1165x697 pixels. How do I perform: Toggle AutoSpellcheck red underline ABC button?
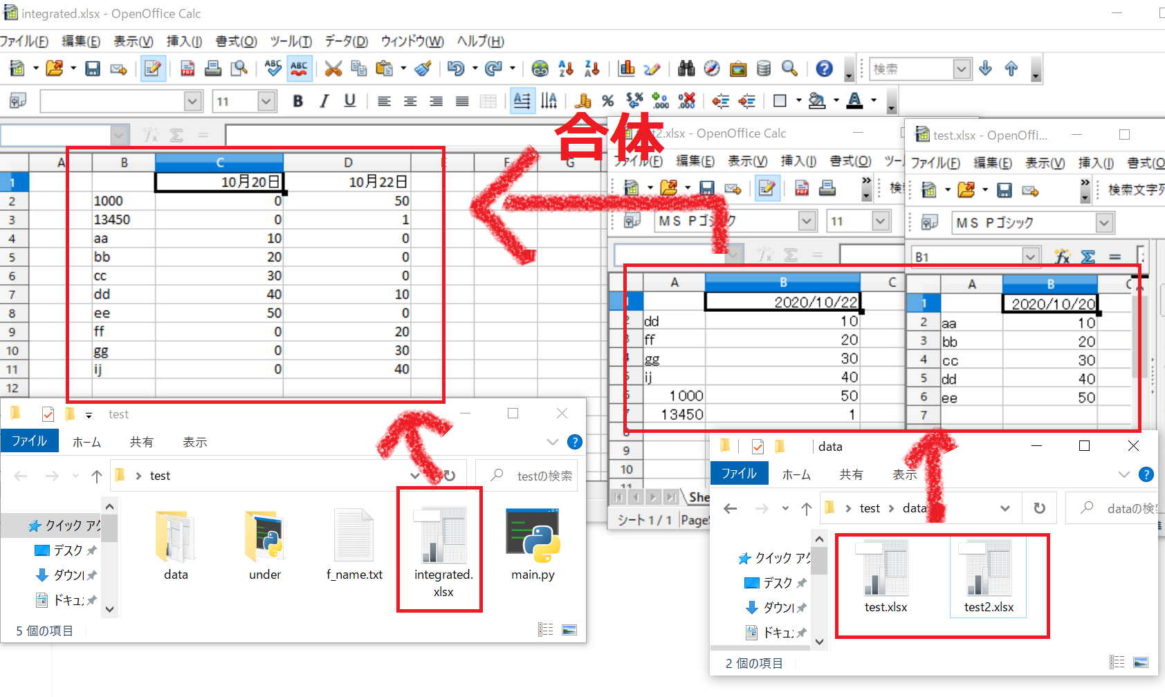pyautogui.click(x=299, y=68)
